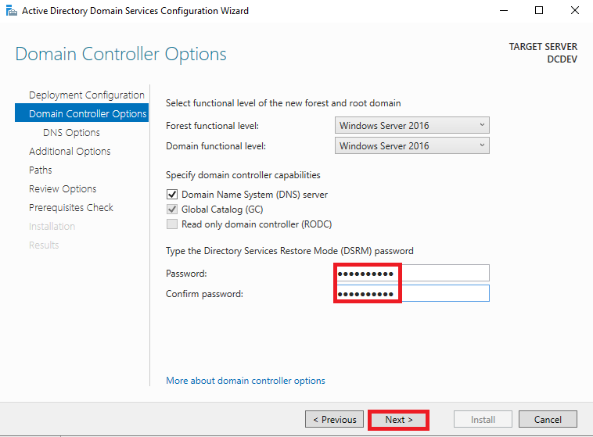The height and width of the screenshot is (437, 593).
Task: Go to the DNS Options step
Action: (71, 132)
